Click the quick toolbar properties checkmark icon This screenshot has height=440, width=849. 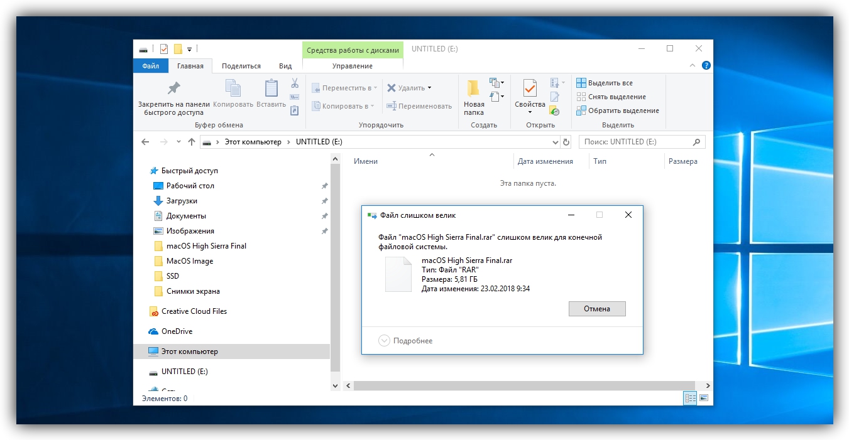click(164, 49)
